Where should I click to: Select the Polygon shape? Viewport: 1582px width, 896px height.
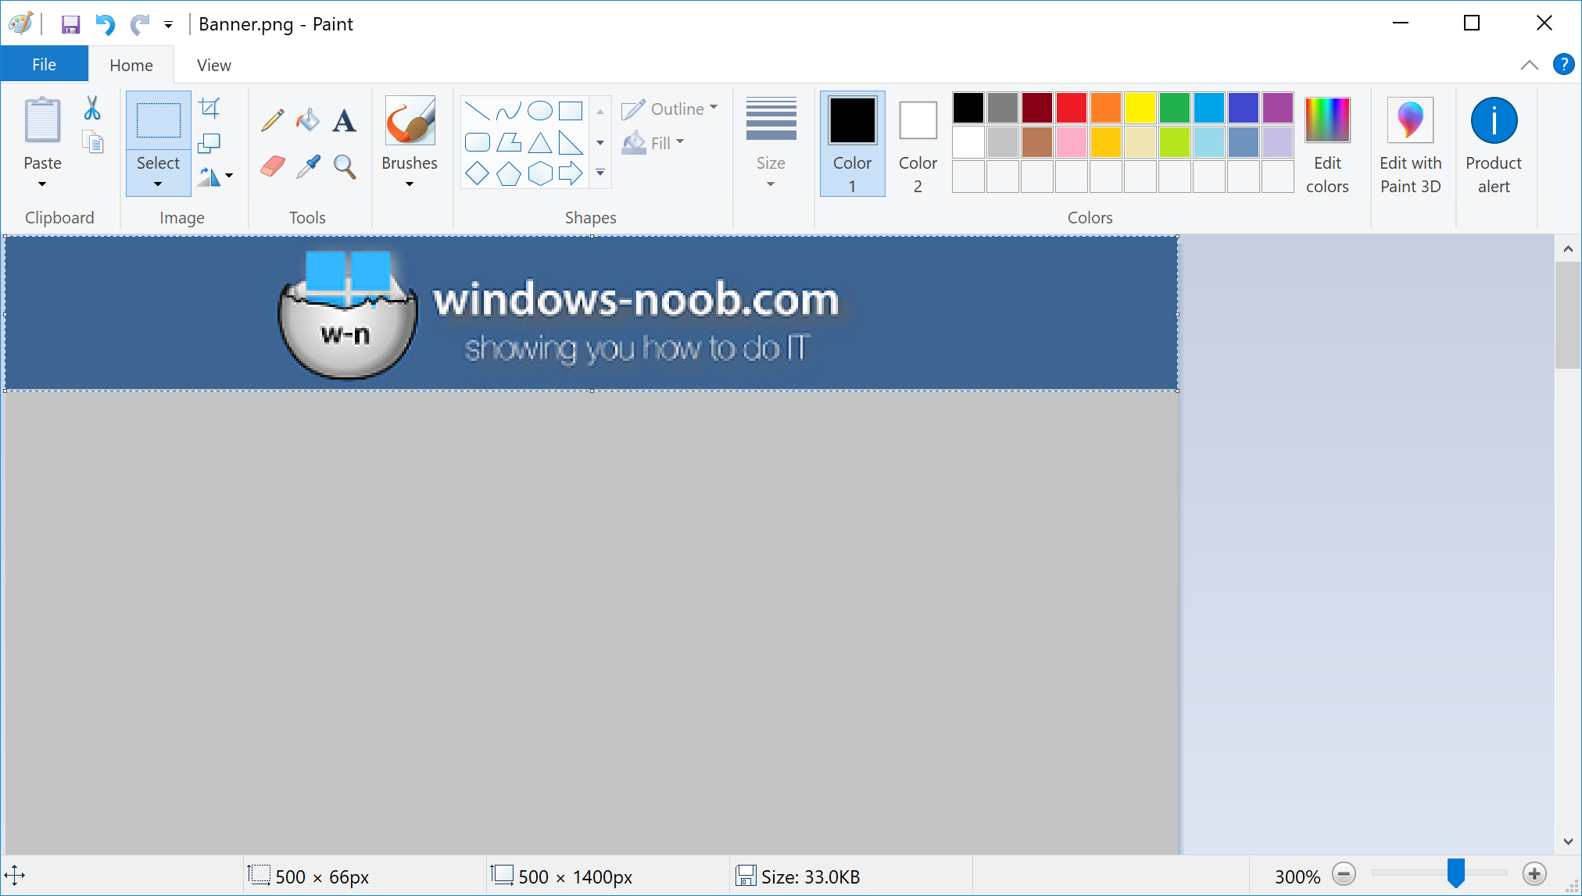click(x=509, y=142)
